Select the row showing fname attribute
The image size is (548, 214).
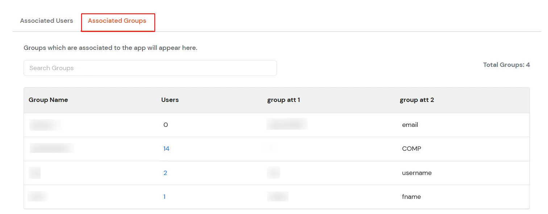(x=254, y=197)
